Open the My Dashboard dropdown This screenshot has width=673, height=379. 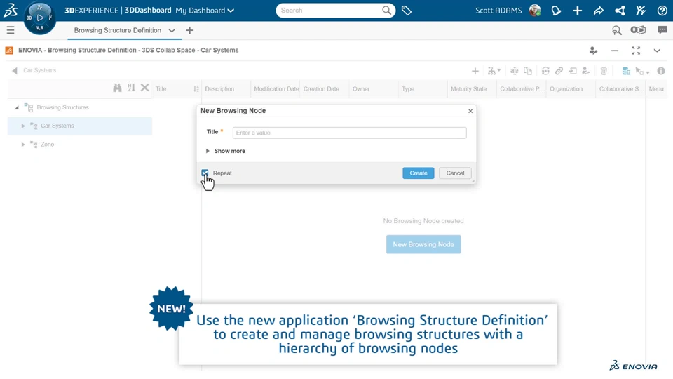[205, 11]
